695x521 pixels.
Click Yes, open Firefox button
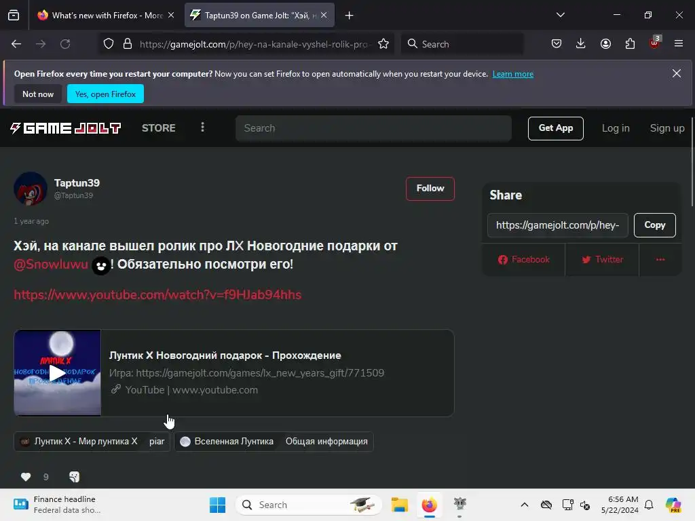coord(105,94)
